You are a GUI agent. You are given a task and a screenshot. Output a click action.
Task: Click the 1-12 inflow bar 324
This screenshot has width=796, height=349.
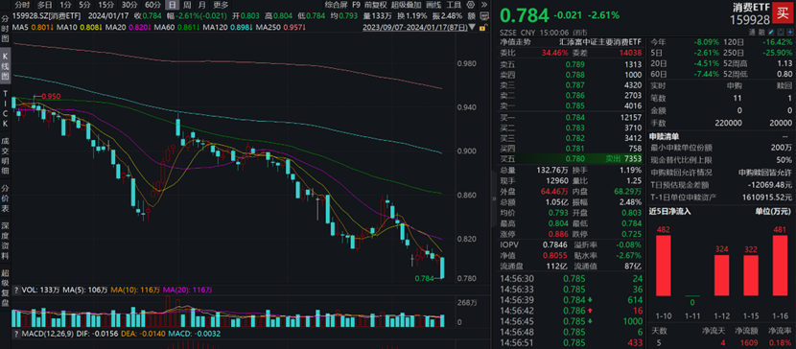pos(721,275)
